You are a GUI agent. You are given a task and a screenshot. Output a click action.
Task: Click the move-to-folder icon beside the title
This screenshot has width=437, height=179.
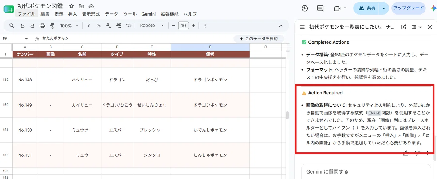pos(81,7)
